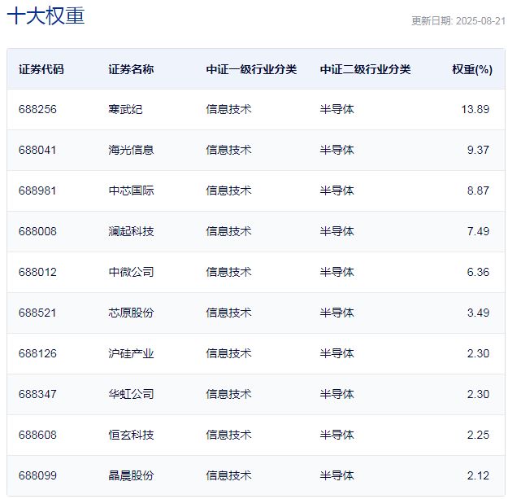
Task: Click the 中证一级行业分类 column header
Action: 251,69
